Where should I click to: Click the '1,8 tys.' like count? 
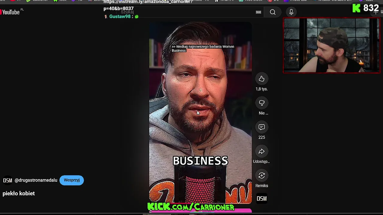tap(262, 89)
